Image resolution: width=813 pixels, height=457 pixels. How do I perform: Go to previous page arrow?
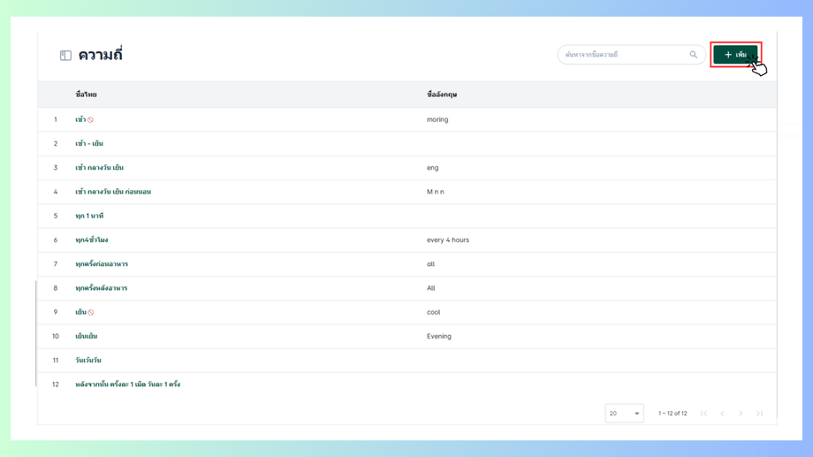pyautogui.click(x=722, y=414)
